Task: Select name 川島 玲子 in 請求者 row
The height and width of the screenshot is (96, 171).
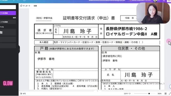Action: [77, 31]
